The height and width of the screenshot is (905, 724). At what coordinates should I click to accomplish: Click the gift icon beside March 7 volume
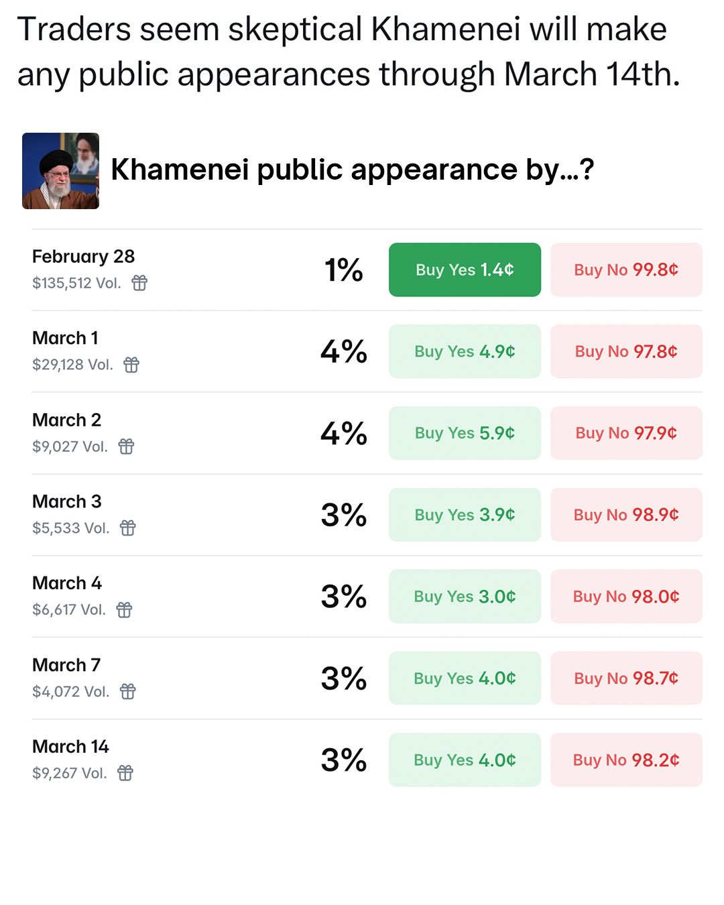pyautogui.click(x=127, y=691)
